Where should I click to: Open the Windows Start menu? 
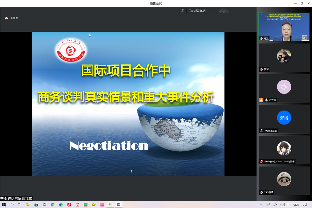click(4, 205)
